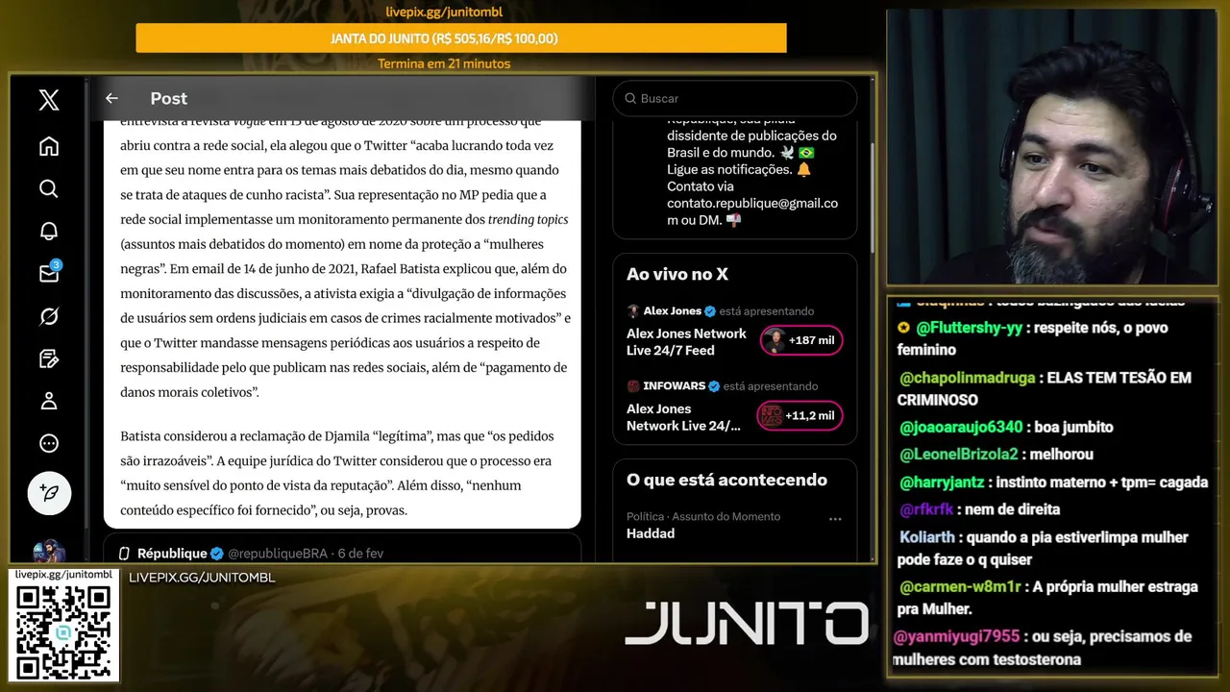Click @harryjantz username in chat
Viewport: 1230px width, 692px height.
(x=943, y=482)
